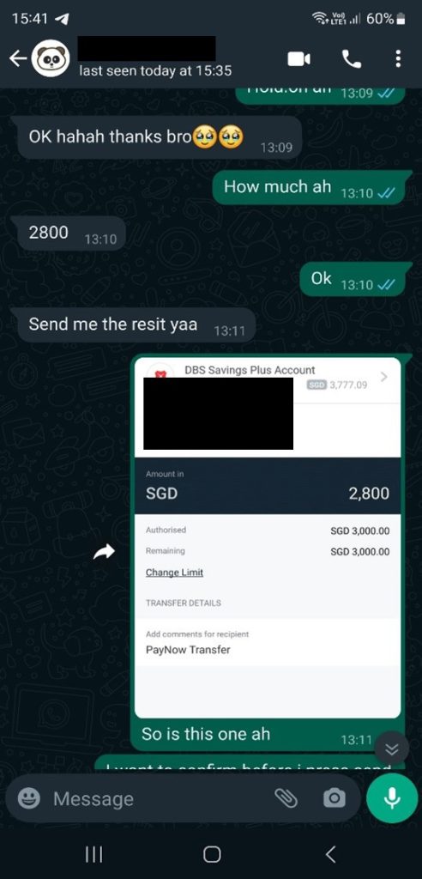Tap the back arrow to leave chat
This screenshot has width=422, height=879.
coord(18,58)
